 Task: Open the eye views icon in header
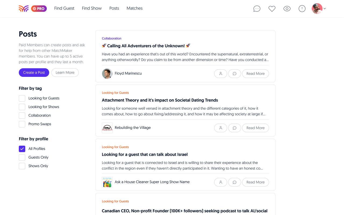(287, 9)
